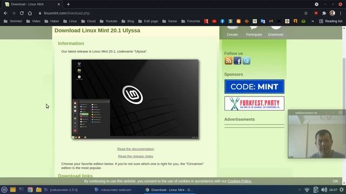Open the Blog bookmarks folder
Image resolution: width=346 pixels, height=194 pixels.
coord(128,21)
